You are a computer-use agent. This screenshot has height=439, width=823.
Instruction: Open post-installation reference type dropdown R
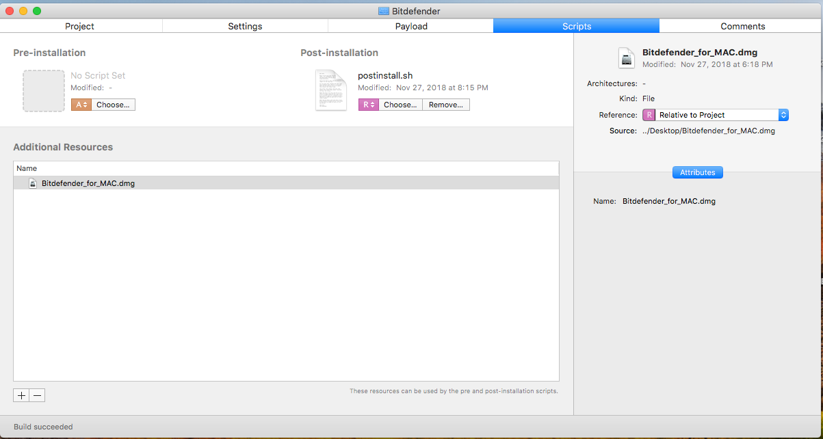coord(368,105)
